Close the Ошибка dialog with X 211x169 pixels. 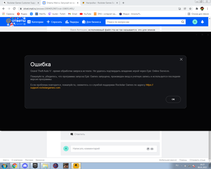(x=181, y=59)
